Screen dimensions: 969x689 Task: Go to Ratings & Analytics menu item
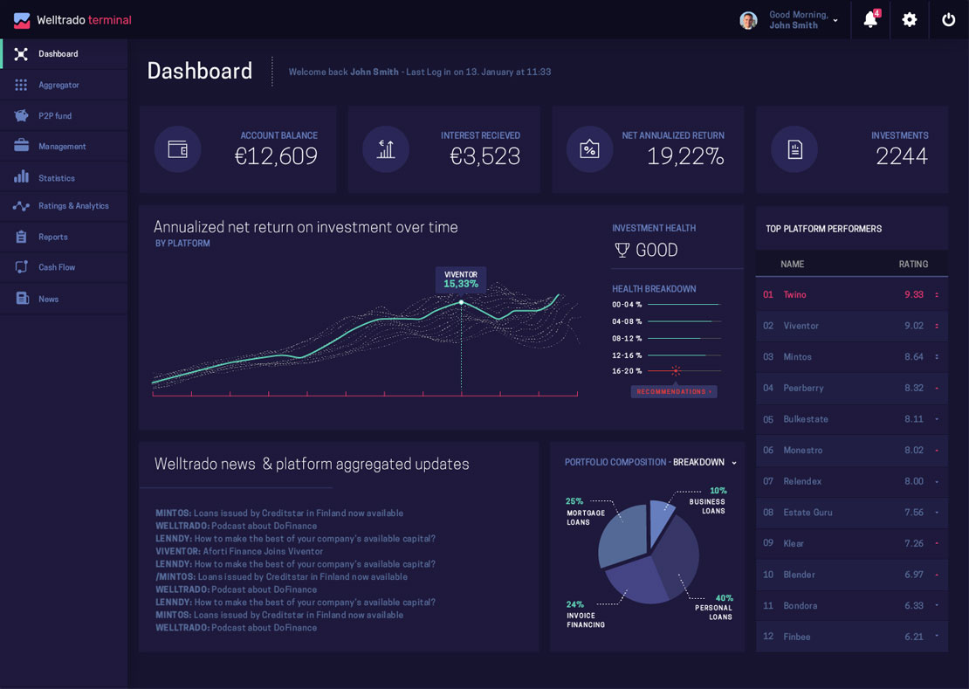(73, 206)
